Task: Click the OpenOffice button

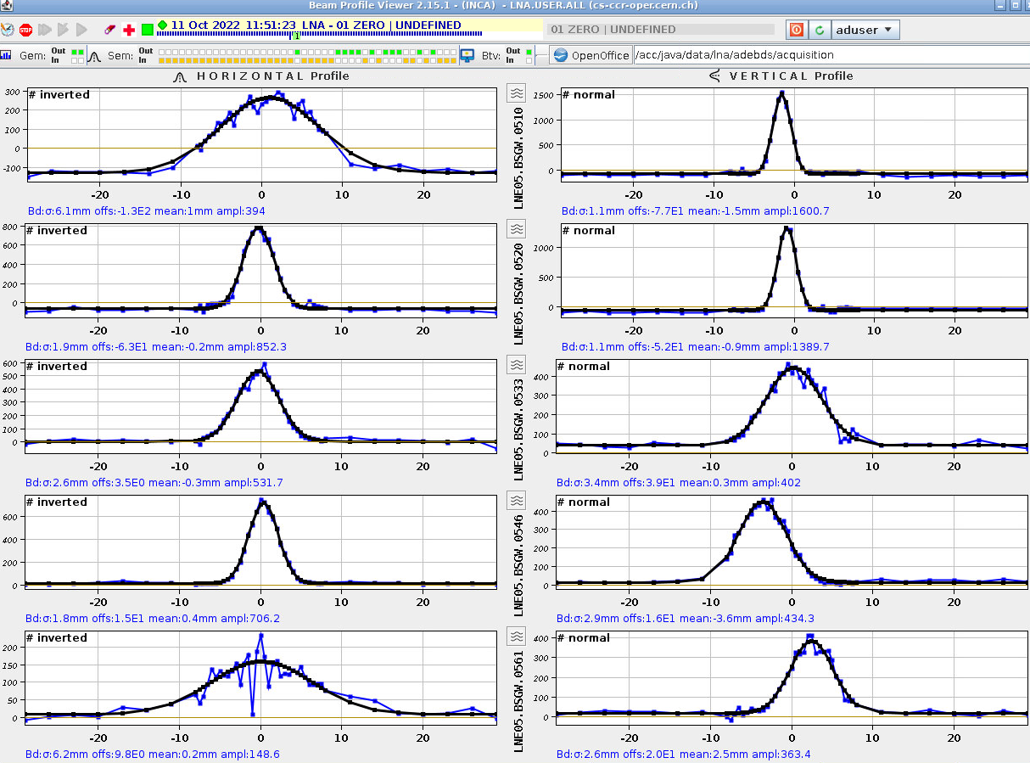Action: coord(591,55)
